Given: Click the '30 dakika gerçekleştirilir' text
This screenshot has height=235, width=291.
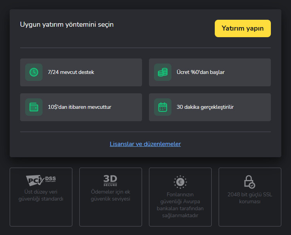Looking at the screenshot, I should tap(205, 107).
